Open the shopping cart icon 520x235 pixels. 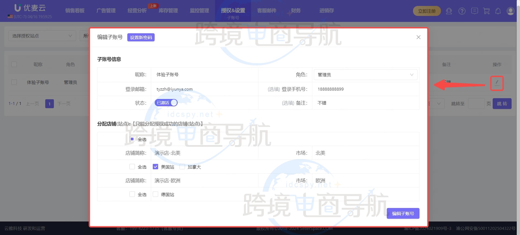click(x=486, y=11)
